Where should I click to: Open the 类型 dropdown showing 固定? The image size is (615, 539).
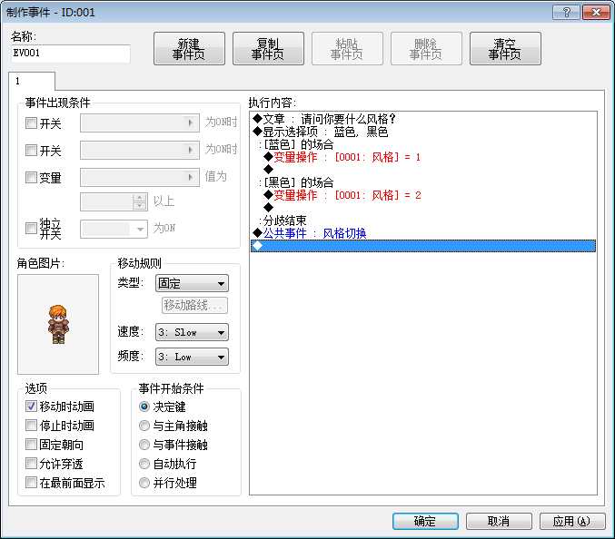tap(192, 283)
